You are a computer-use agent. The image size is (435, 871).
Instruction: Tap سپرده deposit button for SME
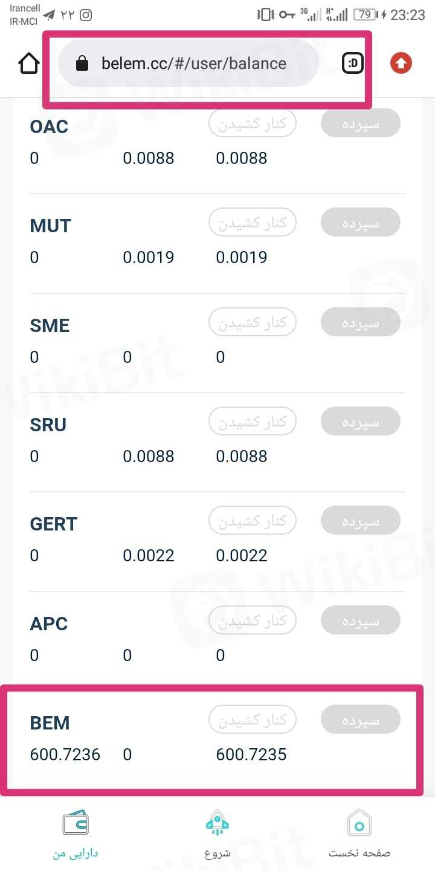[361, 322]
